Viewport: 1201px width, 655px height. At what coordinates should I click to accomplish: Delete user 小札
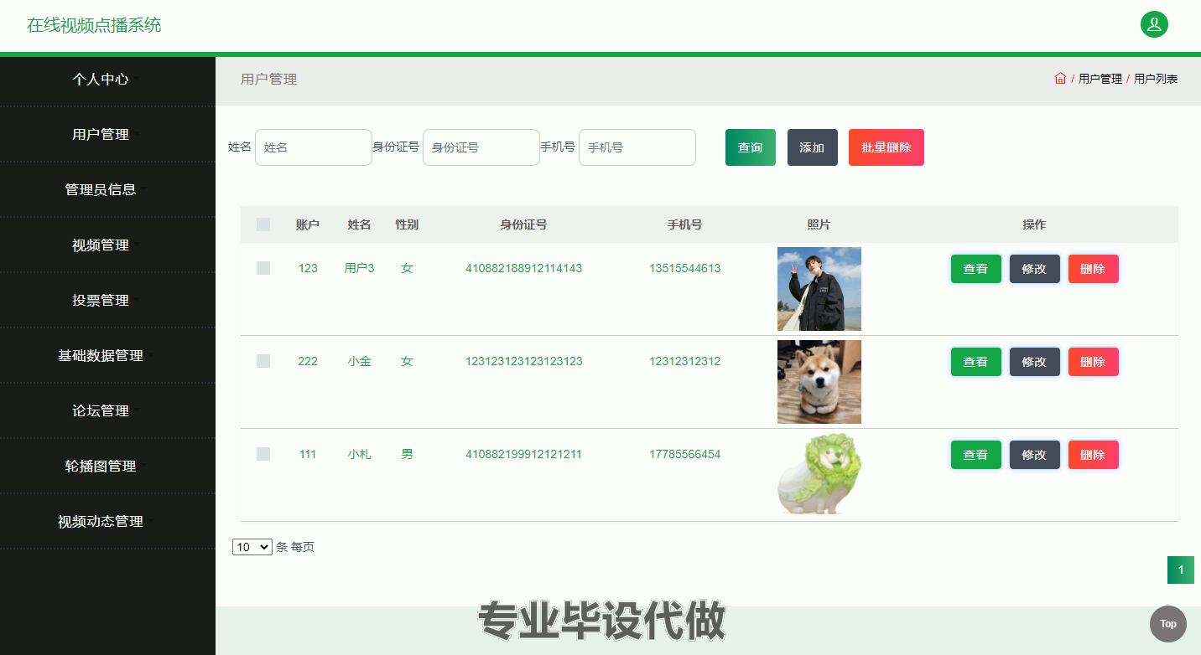pyautogui.click(x=1094, y=455)
